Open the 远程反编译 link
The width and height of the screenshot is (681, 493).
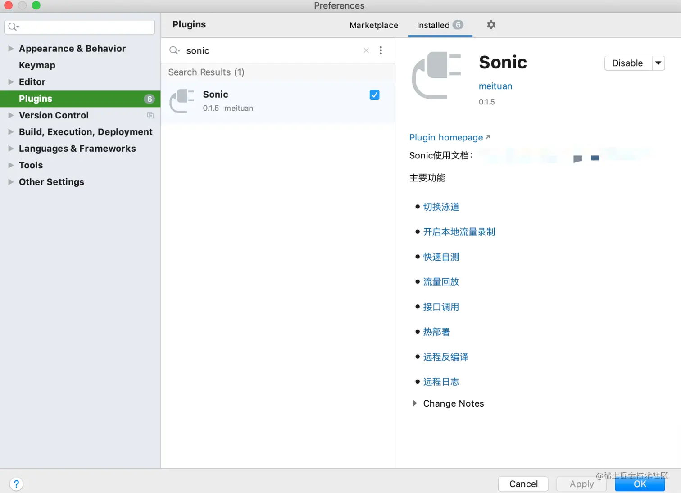click(445, 357)
